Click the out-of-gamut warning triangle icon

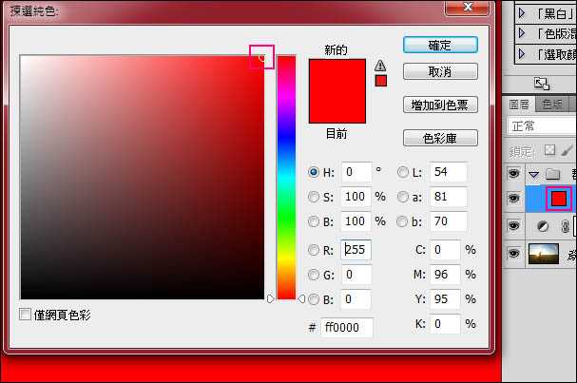coord(380,66)
